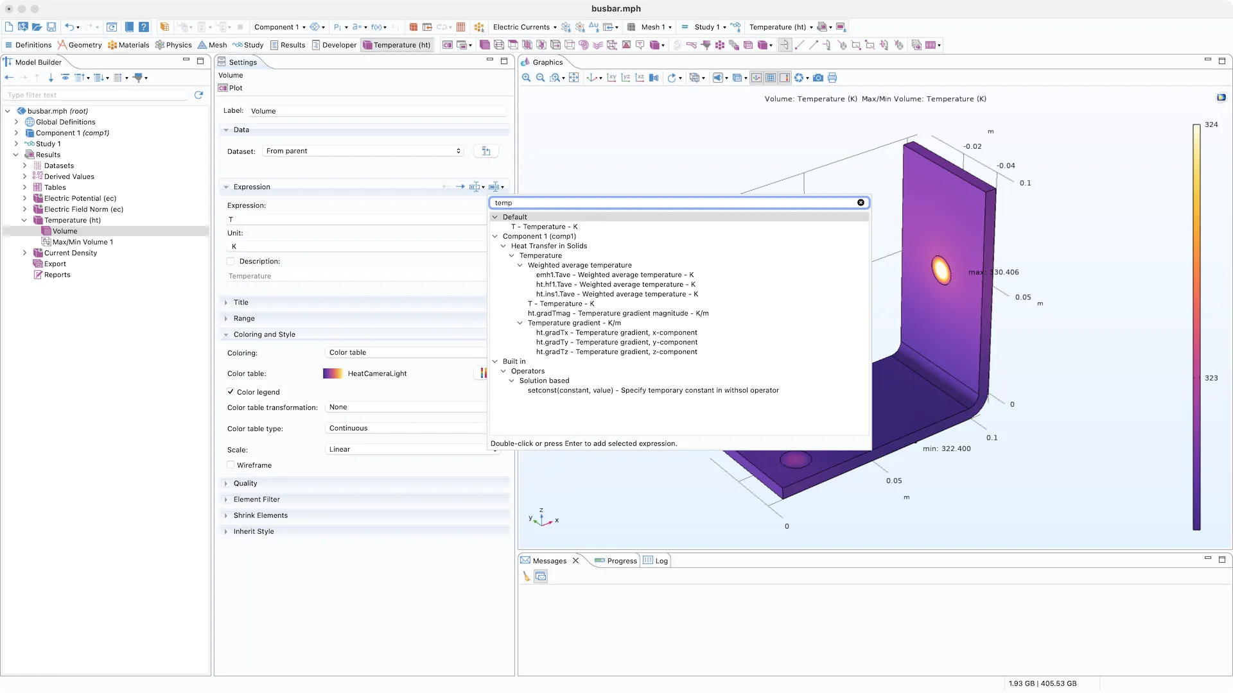Uncheck the Color legend checkbox

coord(231,392)
